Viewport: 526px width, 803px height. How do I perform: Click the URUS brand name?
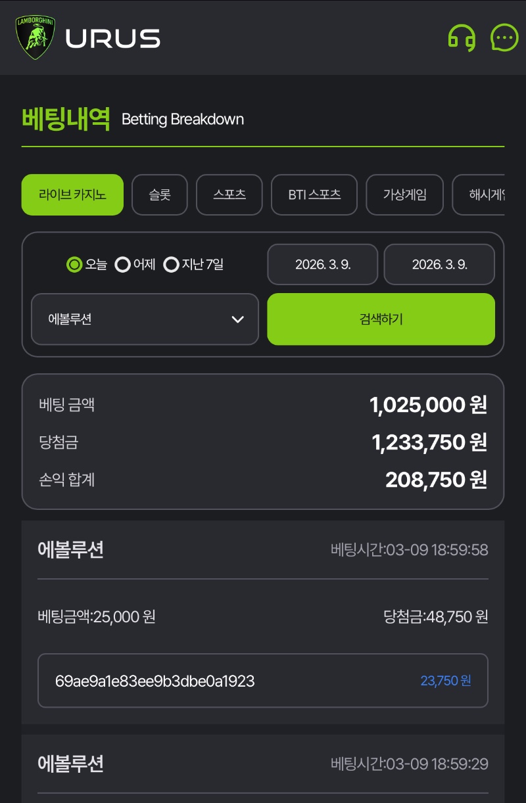pyautogui.click(x=113, y=38)
